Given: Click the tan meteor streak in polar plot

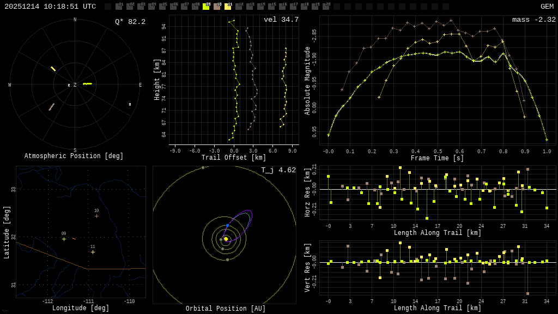Looking at the screenshot, I should coord(51,107).
